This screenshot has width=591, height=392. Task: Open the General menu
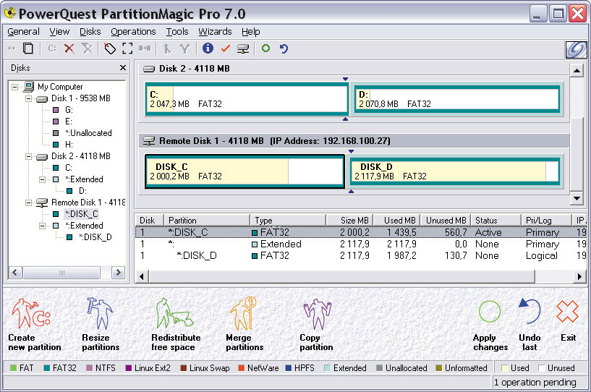coord(23,32)
